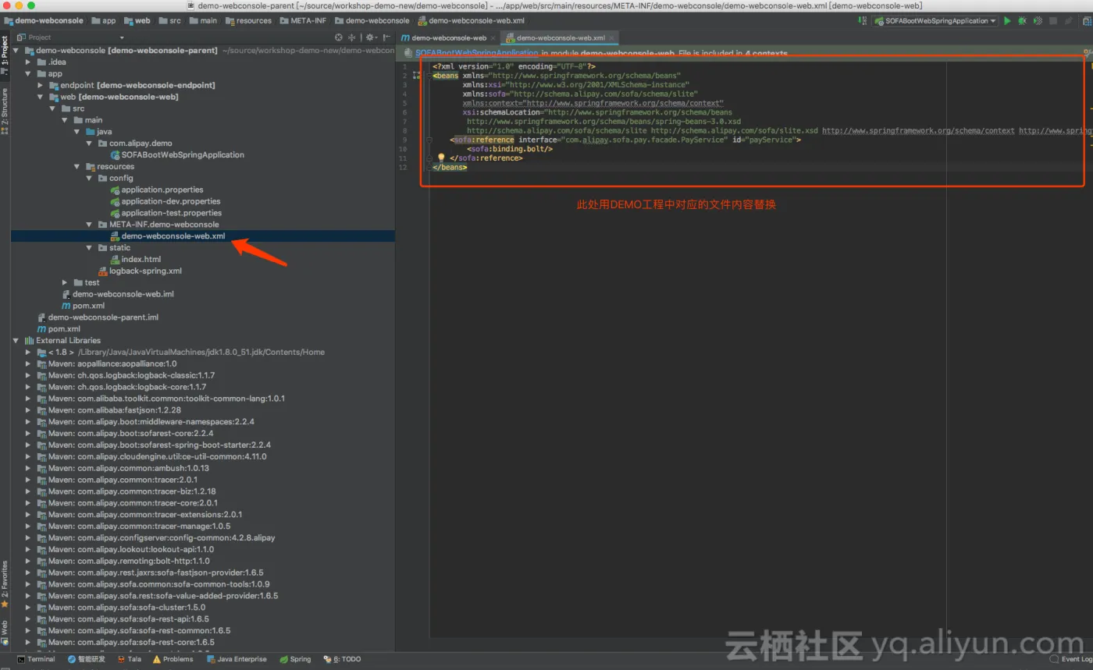Close the demo-webconsole-web.xml tab
This screenshot has width=1093, height=670.
(x=613, y=37)
